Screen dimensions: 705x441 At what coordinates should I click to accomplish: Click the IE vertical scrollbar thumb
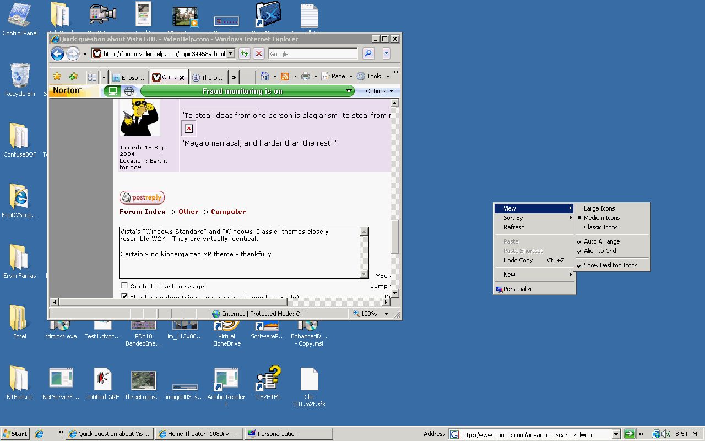(395, 236)
